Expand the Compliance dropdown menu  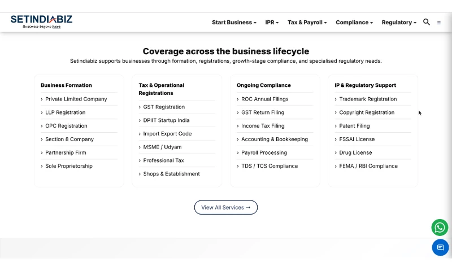[354, 23]
